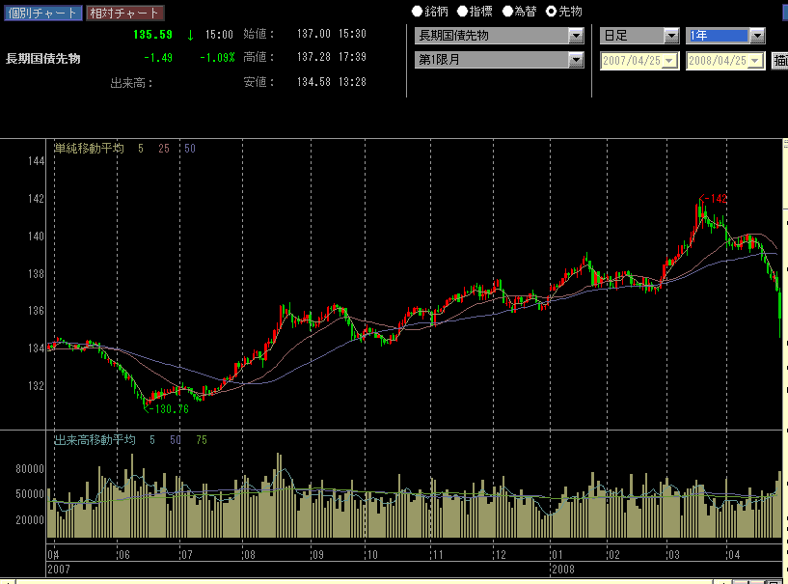This screenshot has width=788, height=584.
Task: Click the 単純移動平均 indicator label
Action: tap(89, 149)
